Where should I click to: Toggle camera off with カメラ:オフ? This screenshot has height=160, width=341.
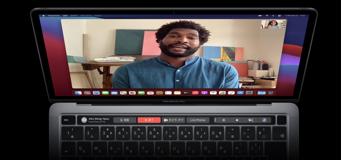[173, 120]
